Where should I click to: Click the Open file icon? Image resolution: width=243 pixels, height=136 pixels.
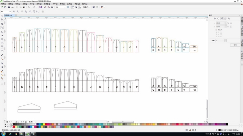point(5,7)
